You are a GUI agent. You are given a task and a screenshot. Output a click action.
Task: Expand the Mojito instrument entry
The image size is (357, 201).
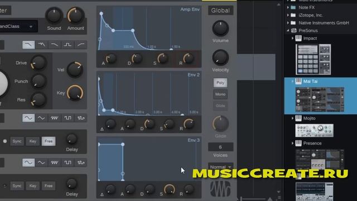[x=292, y=118]
